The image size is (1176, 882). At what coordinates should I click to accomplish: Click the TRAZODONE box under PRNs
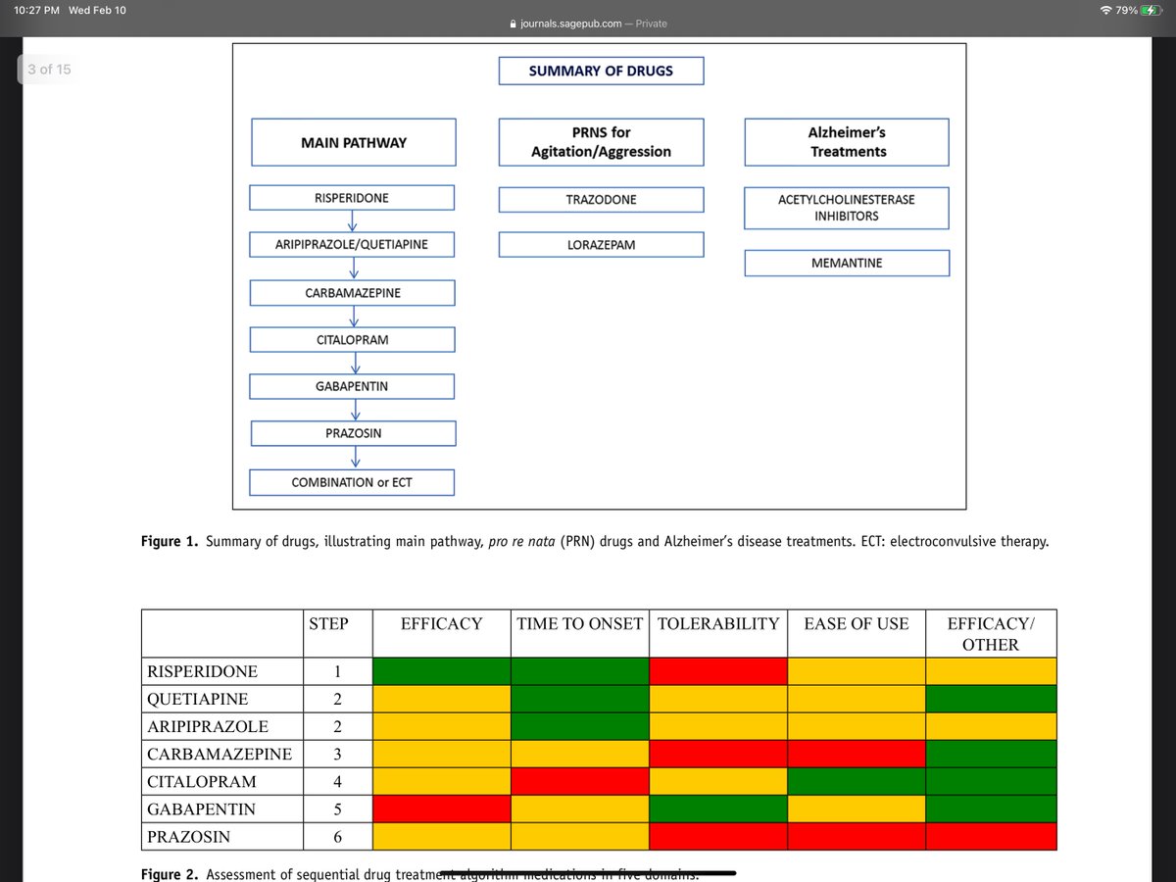601,199
